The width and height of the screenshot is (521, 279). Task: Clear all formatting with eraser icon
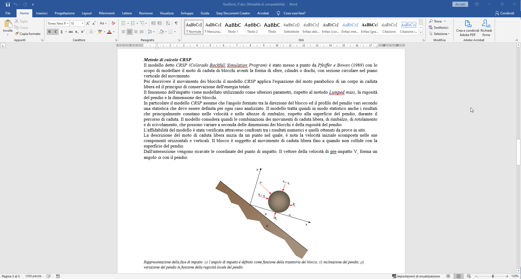pyautogui.click(x=113, y=24)
